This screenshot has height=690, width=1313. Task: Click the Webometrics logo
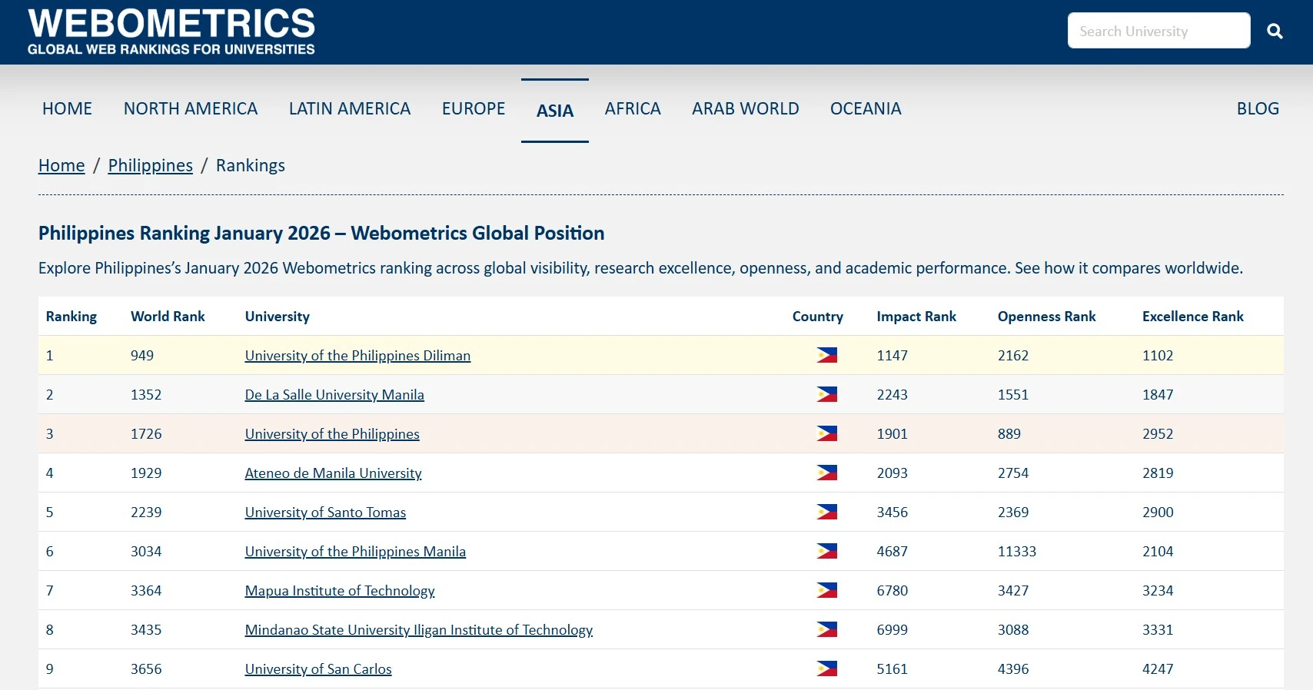pos(171,32)
